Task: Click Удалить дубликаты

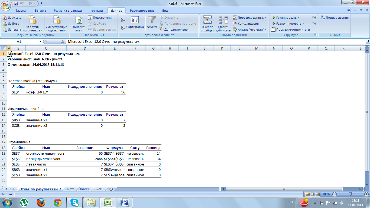Action: [223, 24]
